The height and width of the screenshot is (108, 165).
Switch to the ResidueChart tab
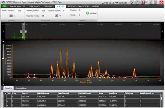21,88
